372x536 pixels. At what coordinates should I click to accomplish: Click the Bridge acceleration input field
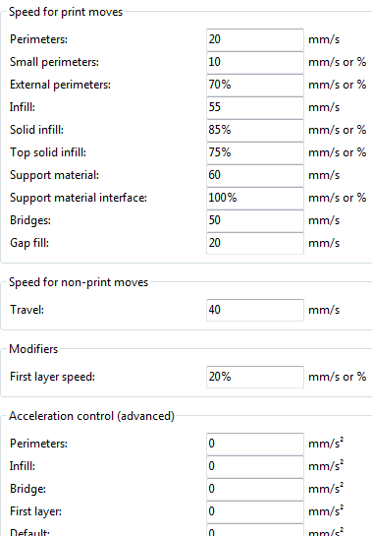[255, 489]
